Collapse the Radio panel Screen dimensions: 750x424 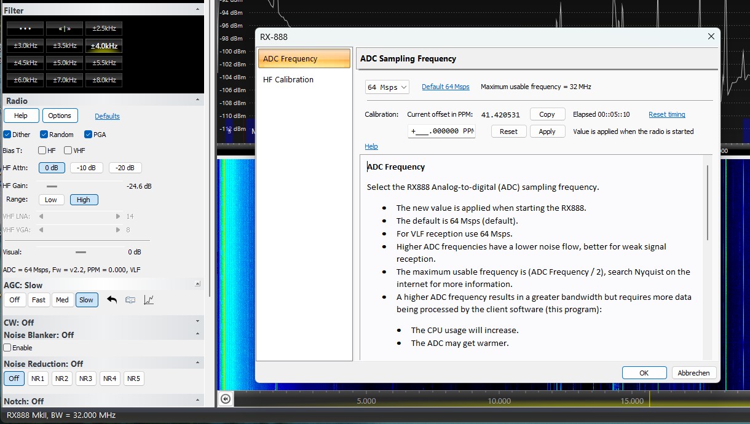tap(197, 100)
